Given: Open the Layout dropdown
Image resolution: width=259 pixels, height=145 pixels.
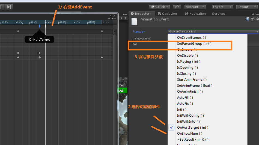Looking at the screenshot, I should pos(246,7).
